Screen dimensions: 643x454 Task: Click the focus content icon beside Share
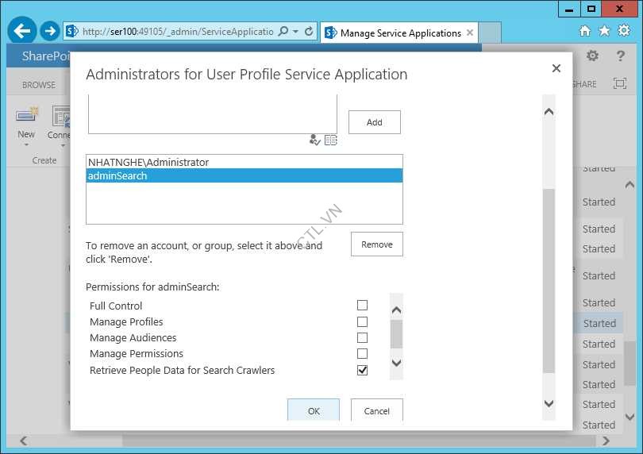620,83
